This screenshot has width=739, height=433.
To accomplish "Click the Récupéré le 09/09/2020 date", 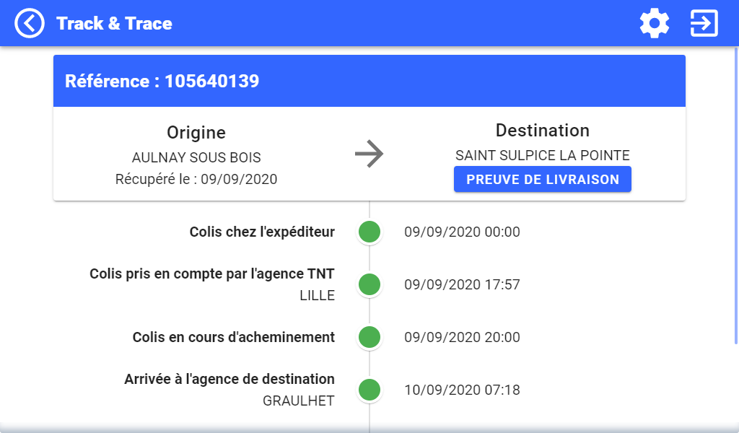I will pyautogui.click(x=196, y=180).
